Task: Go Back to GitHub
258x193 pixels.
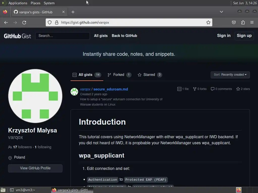Action: [124, 36]
